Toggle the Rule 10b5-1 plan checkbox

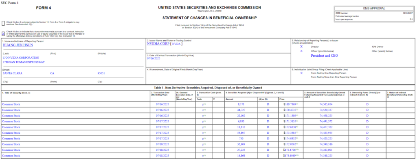pos(3,34)
